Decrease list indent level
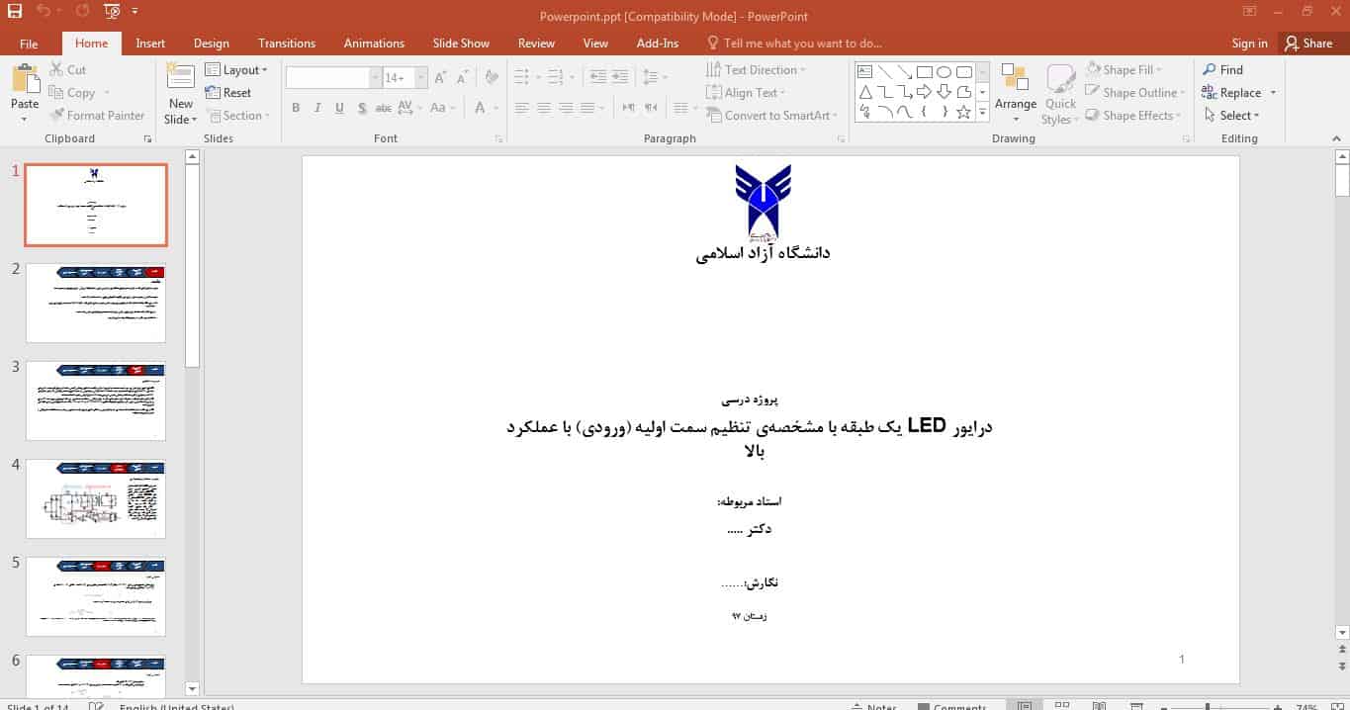 tap(597, 77)
